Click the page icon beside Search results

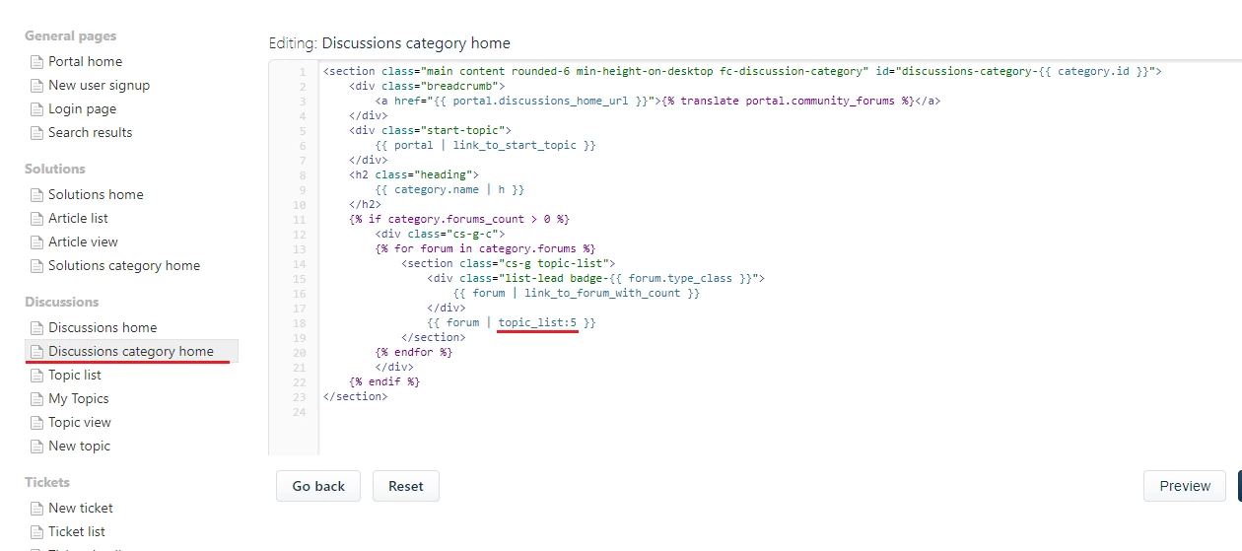(x=37, y=133)
